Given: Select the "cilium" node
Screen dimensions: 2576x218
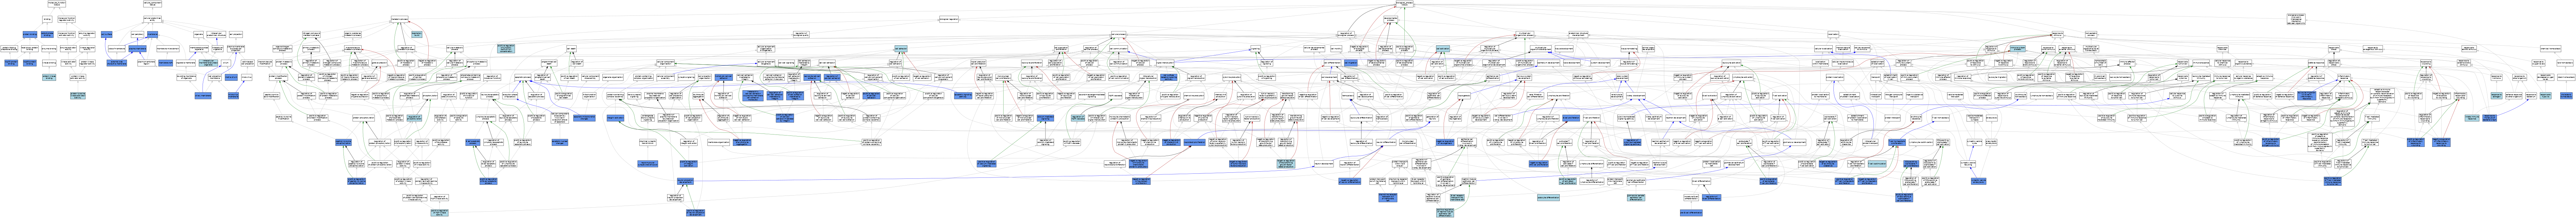Looking at the screenshot, I should coord(226,63).
